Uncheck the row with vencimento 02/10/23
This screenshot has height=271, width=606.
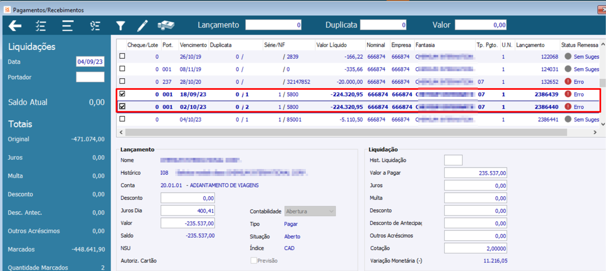122,106
